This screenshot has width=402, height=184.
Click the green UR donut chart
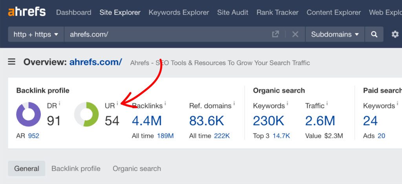click(x=86, y=114)
